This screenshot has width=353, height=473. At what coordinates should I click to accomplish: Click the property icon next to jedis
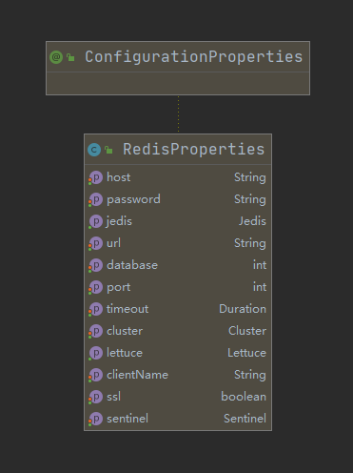click(95, 221)
